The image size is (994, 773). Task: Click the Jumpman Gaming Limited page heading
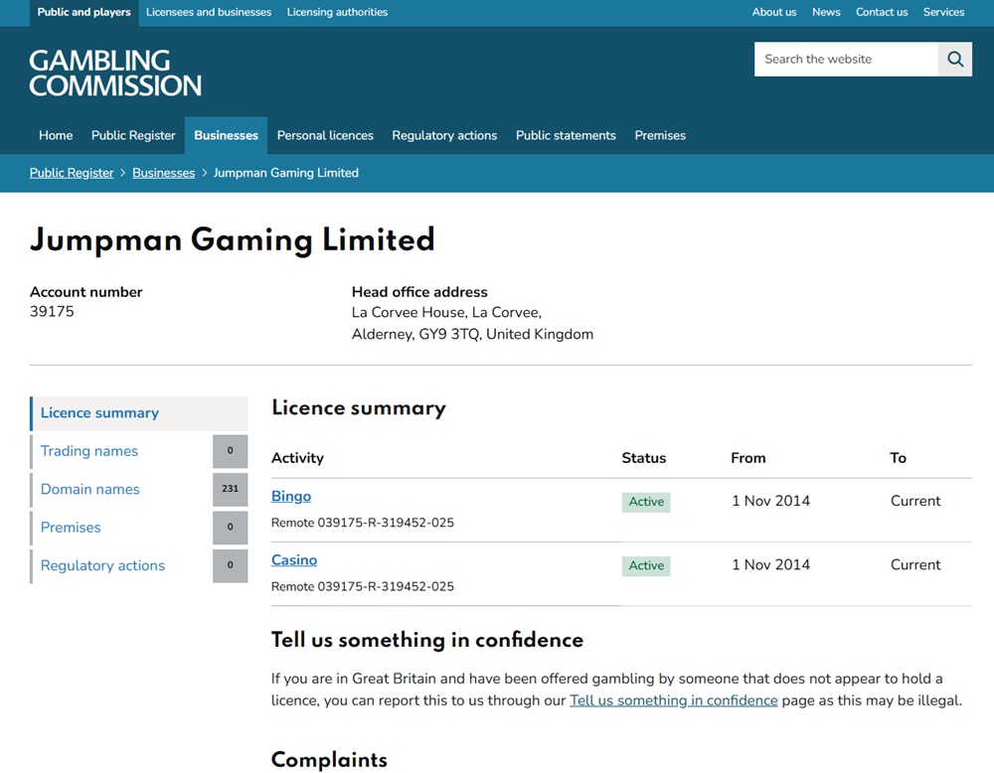point(232,240)
